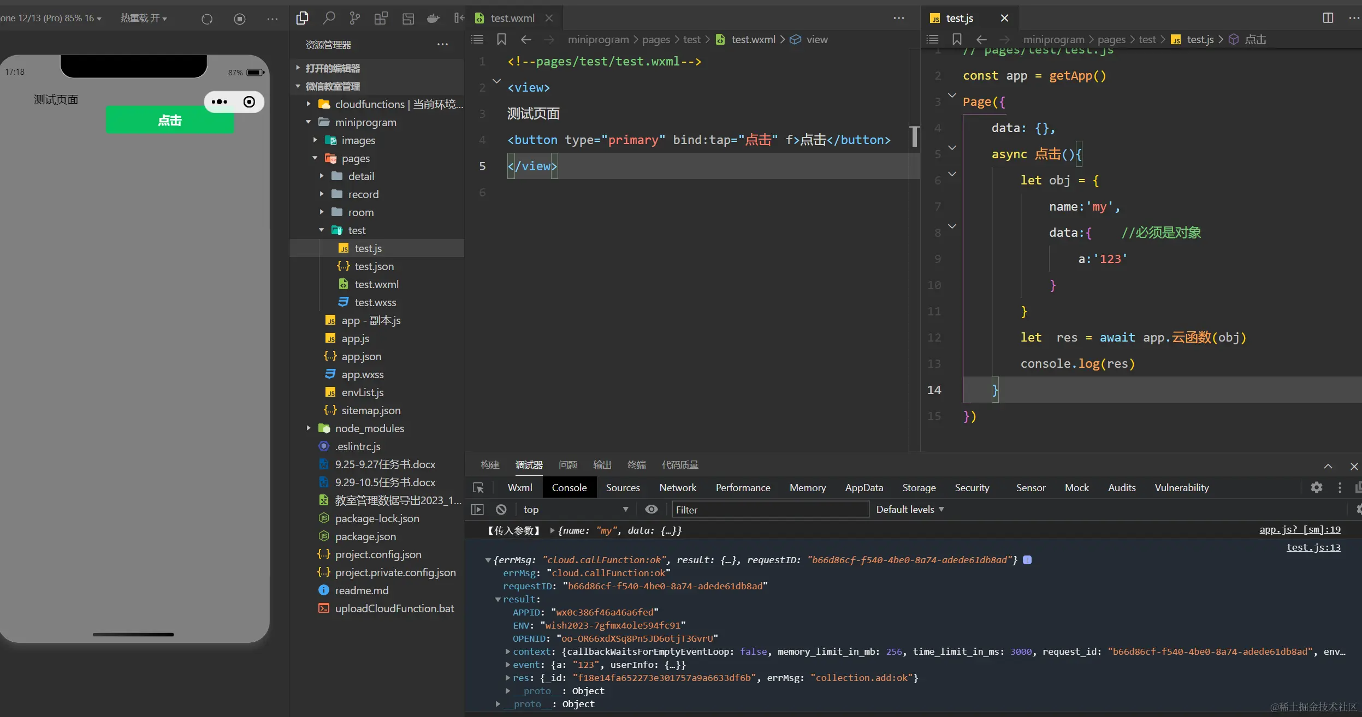Tap the green 点击 button in simulator
The height and width of the screenshot is (717, 1362).
point(169,120)
